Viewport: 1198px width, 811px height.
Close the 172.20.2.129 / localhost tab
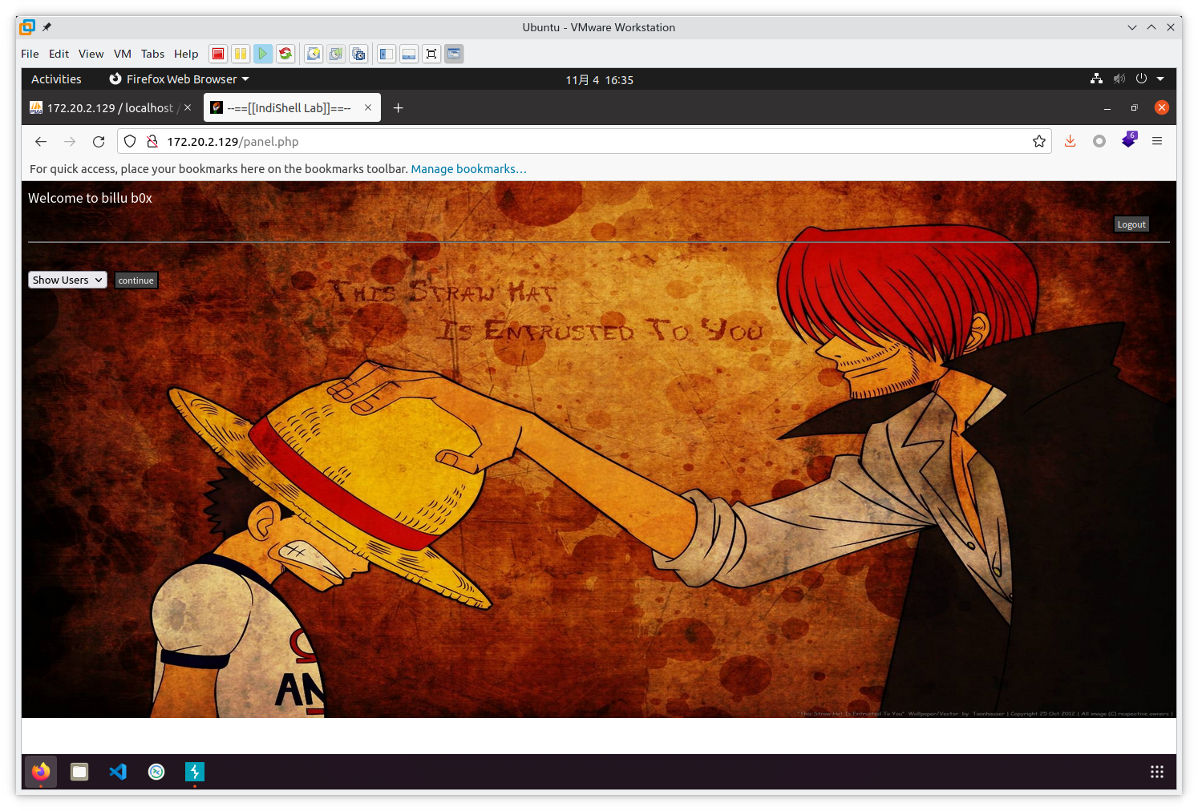point(188,107)
